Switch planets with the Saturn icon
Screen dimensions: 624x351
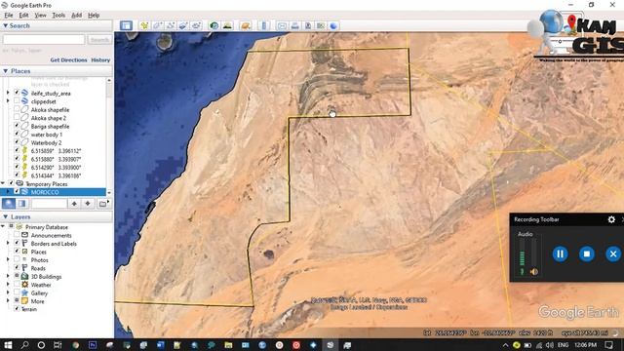point(246,26)
